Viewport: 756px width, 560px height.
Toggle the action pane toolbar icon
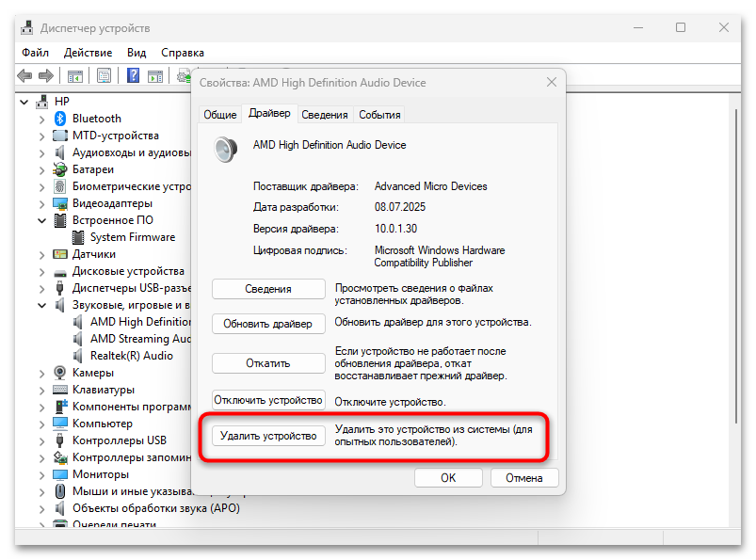click(155, 75)
